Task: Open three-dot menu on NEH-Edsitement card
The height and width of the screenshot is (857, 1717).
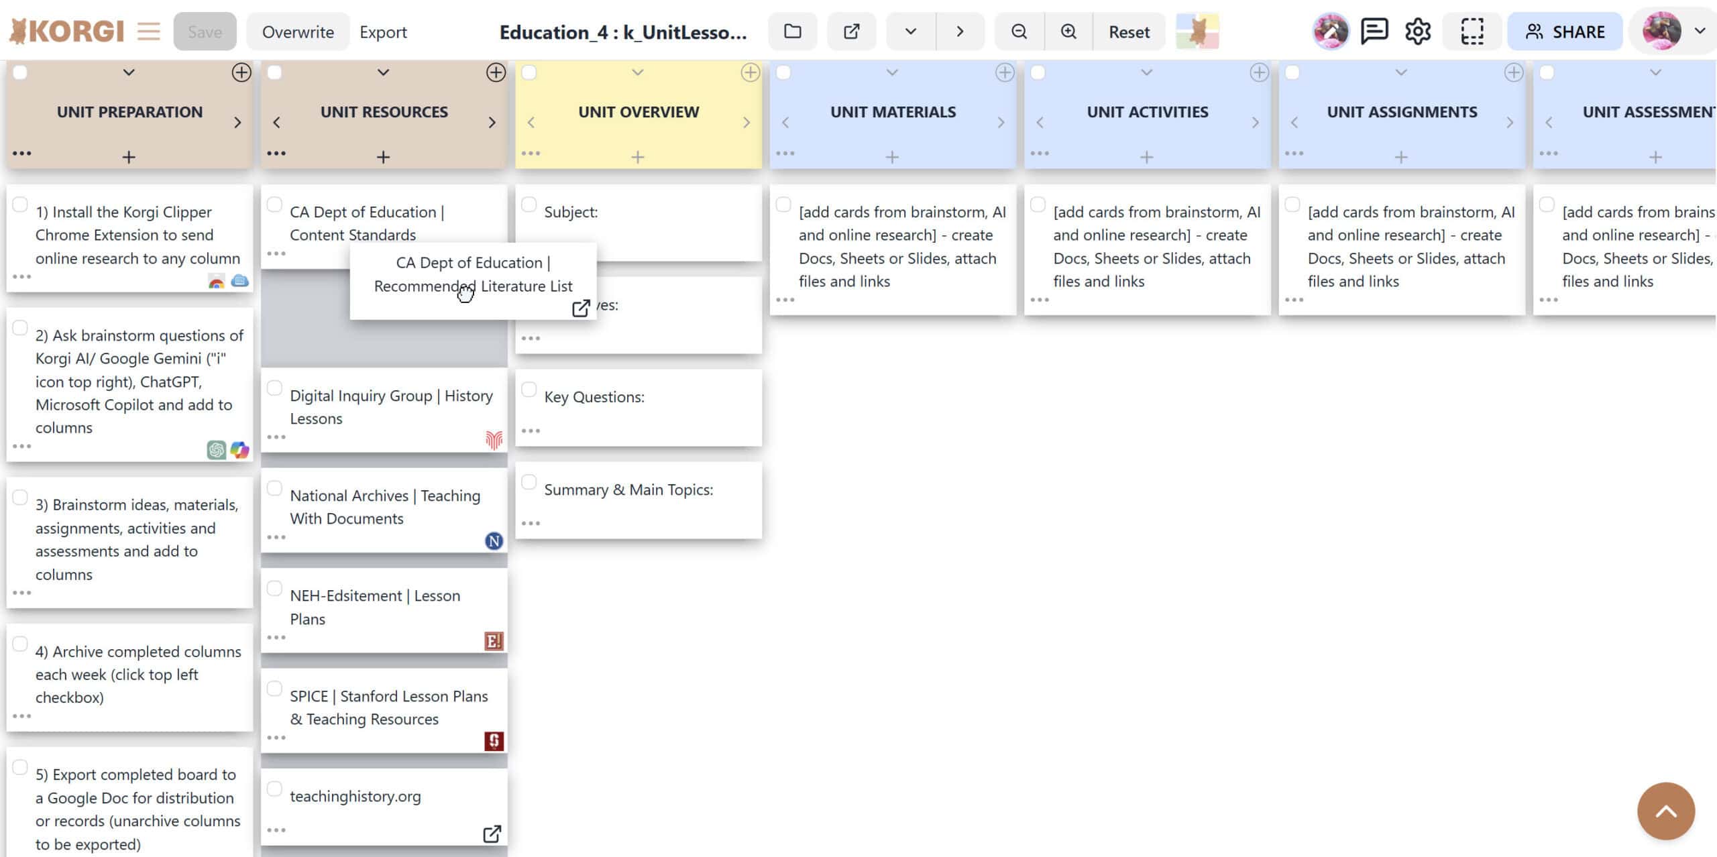Action: coord(276,638)
